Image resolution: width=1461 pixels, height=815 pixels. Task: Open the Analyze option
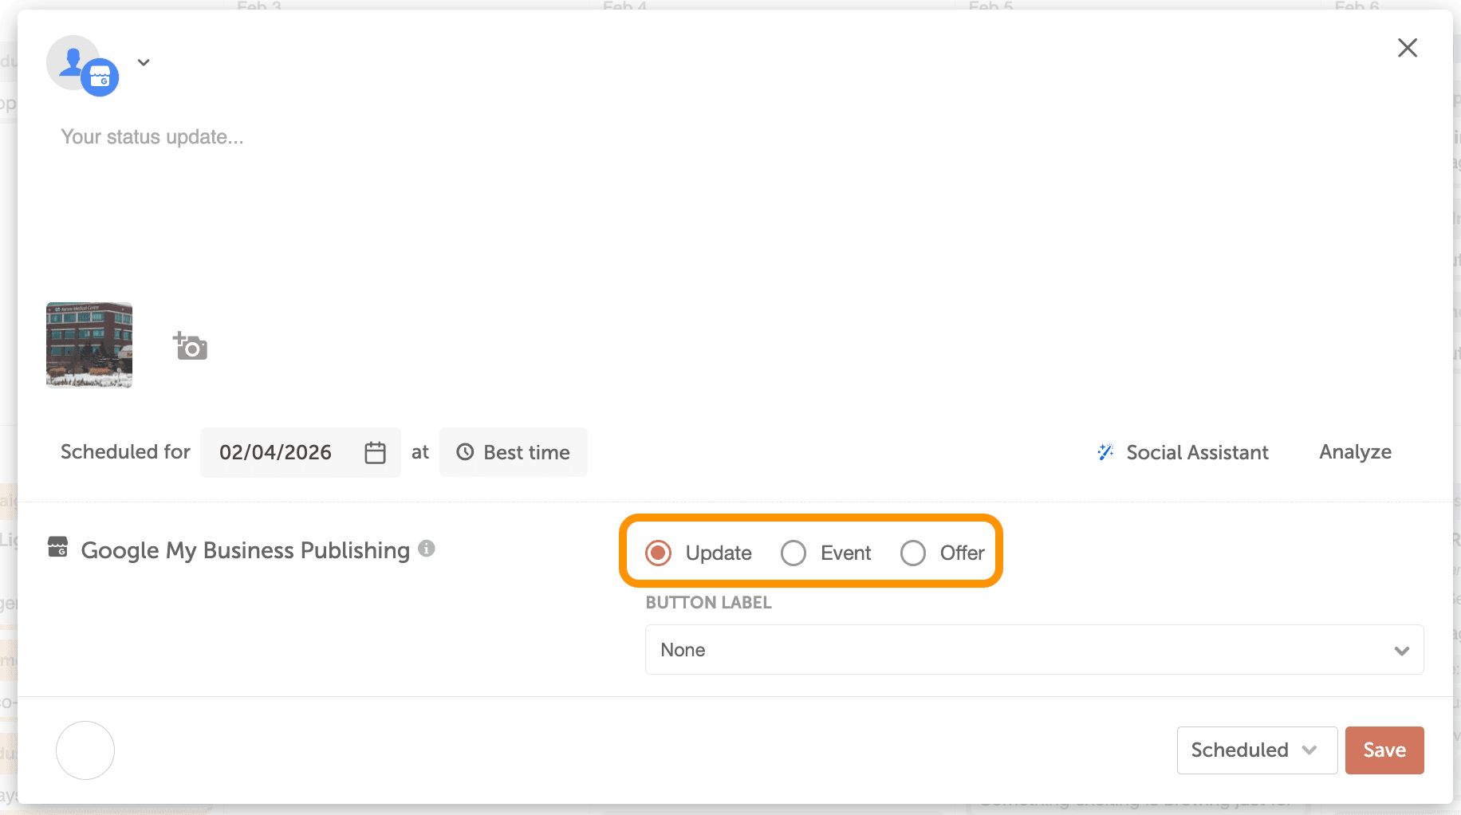point(1355,452)
